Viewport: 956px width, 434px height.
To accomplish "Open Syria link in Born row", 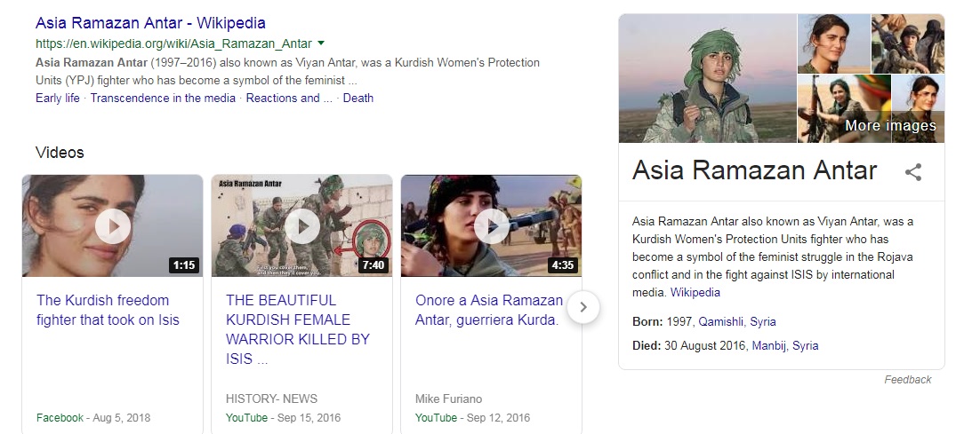I will pos(763,321).
